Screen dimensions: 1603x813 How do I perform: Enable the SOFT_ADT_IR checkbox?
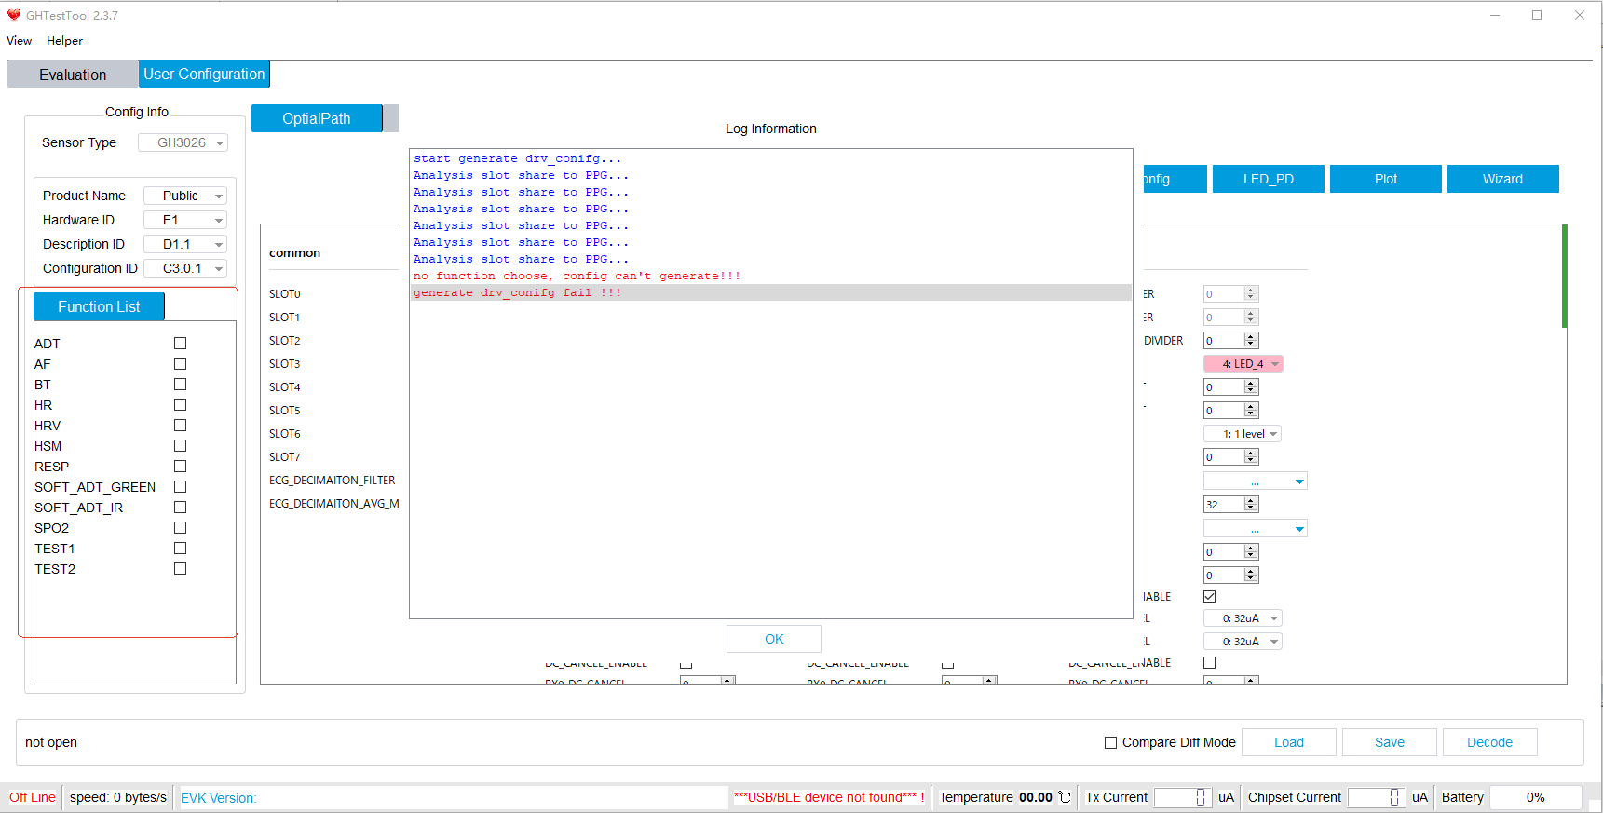[x=180, y=508]
